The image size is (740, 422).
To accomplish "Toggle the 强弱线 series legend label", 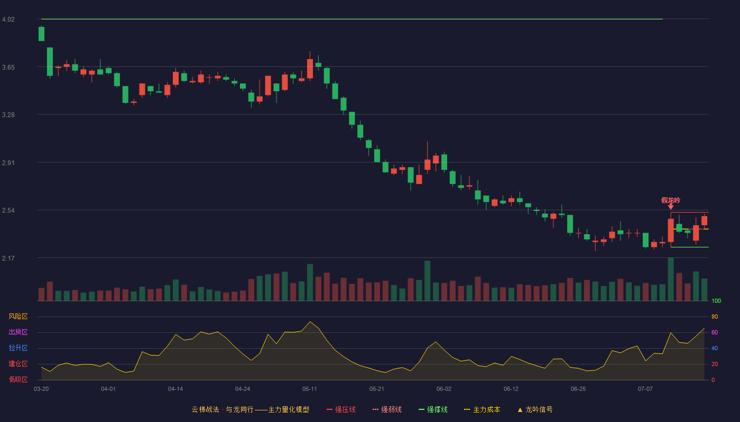I will click(391, 409).
